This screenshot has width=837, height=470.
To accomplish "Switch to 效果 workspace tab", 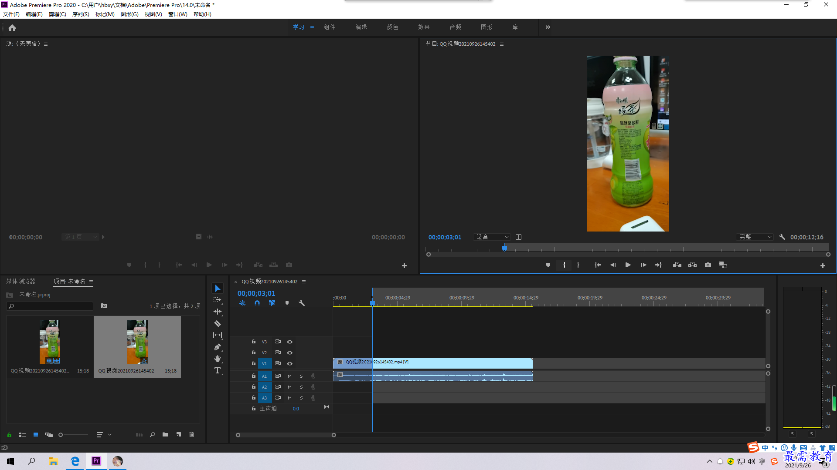I will [x=424, y=27].
